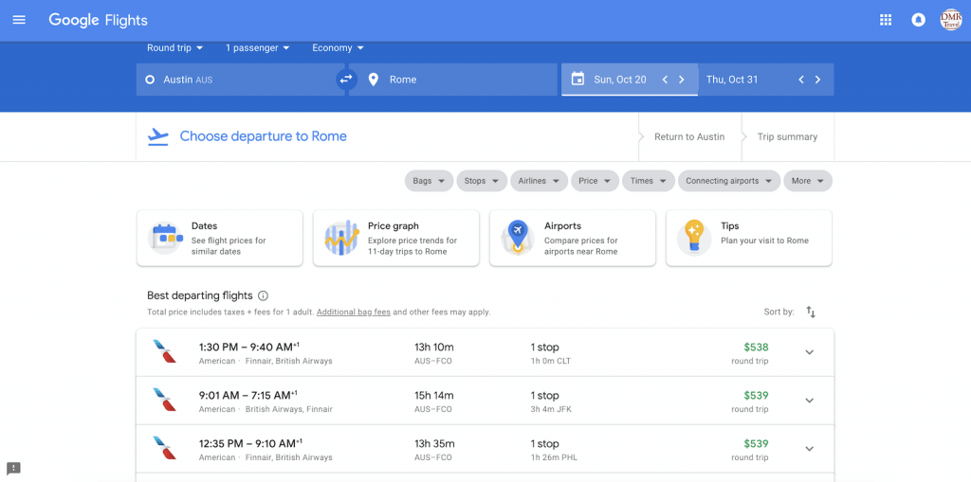Image resolution: width=971 pixels, height=482 pixels.
Task: Click the sort order arrows icon
Action: [811, 312]
